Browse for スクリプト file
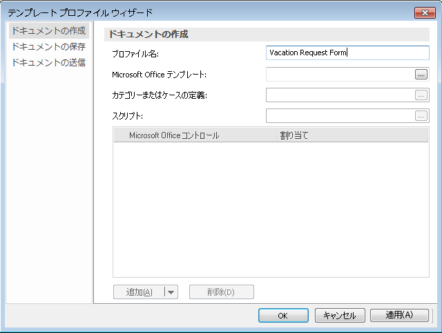 click(421, 116)
